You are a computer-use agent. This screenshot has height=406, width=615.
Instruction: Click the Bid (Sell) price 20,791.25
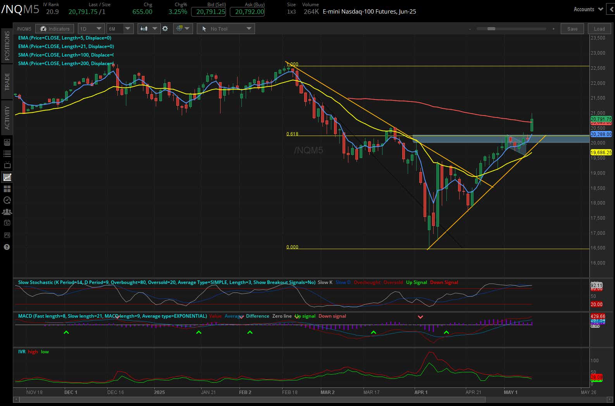point(208,12)
